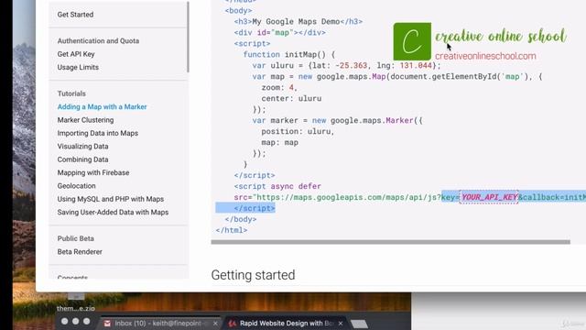Click the Gmail favicon on Inbox tab
The width and height of the screenshot is (586, 330).
click(107, 324)
